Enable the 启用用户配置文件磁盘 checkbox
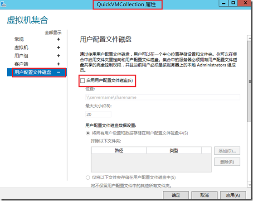The height and width of the screenshot is (201, 253). click(x=83, y=81)
